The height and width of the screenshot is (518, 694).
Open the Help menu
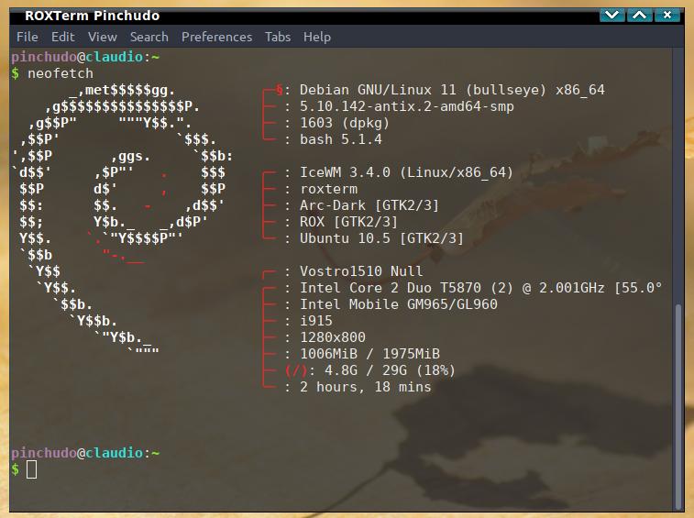tap(317, 37)
